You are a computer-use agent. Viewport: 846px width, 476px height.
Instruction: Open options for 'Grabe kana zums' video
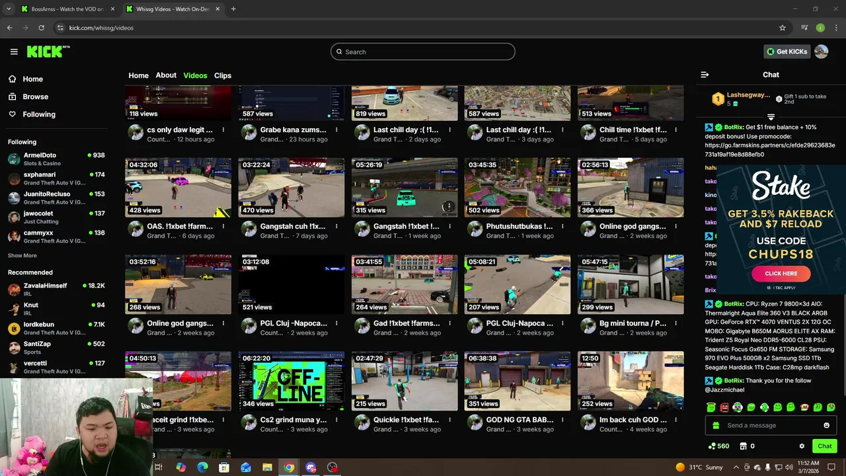(x=336, y=130)
